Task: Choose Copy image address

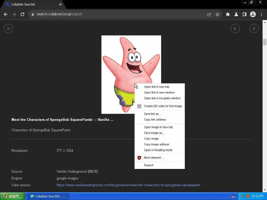Action: click(x=160, y=144)
